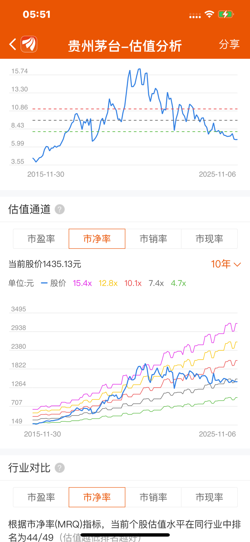Select 市盈率 tab in 估值通道
The height and width of the screenshot is (542, 250).
(x=41, y=239)
